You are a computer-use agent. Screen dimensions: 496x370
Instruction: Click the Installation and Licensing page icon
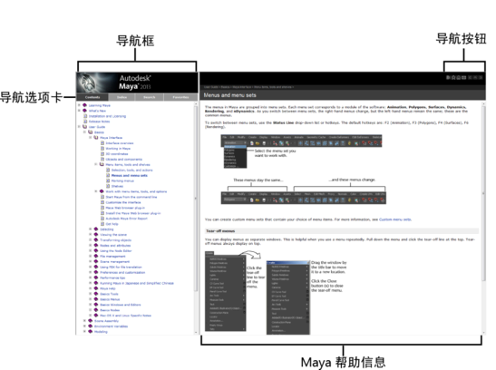coord(85,116)
